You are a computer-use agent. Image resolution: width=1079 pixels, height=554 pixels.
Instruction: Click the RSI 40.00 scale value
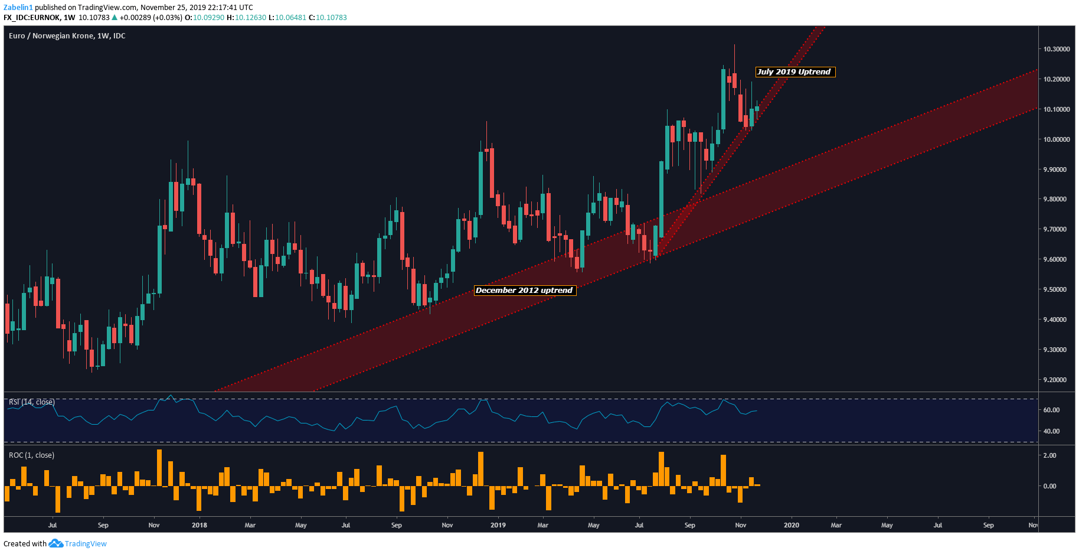(1051, 431)
